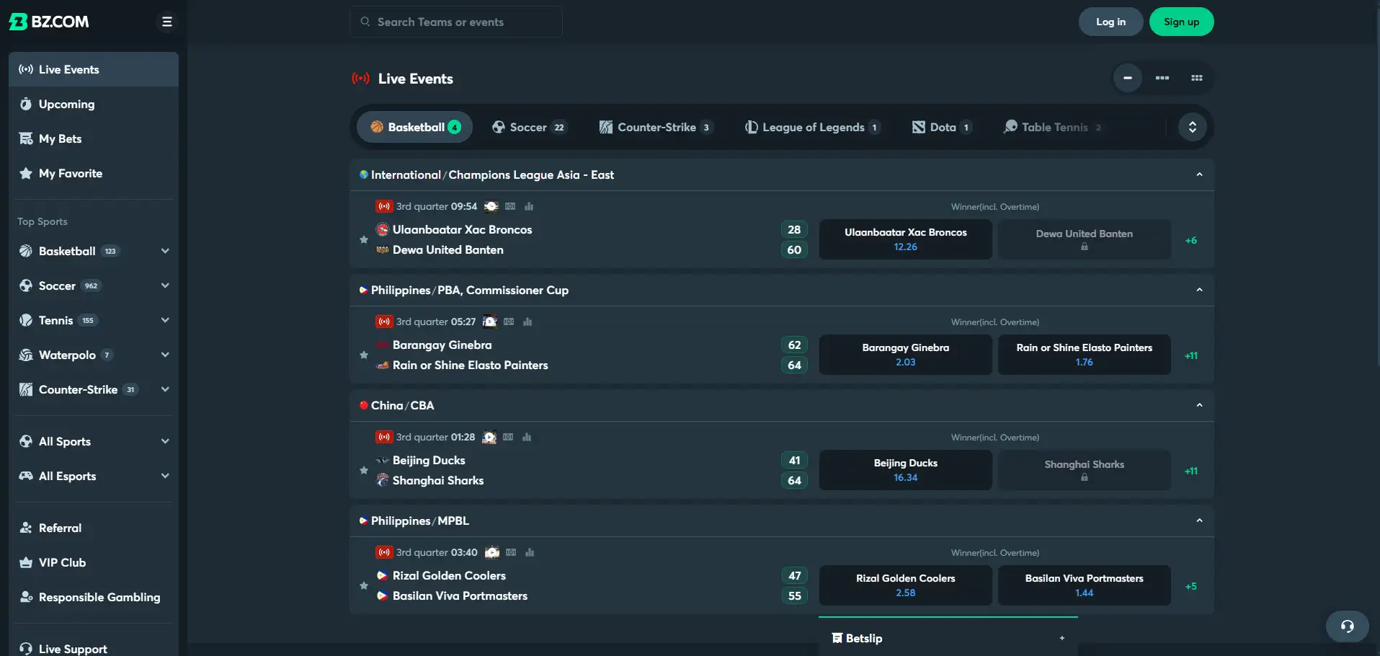Click the Sign up button

1181,22
